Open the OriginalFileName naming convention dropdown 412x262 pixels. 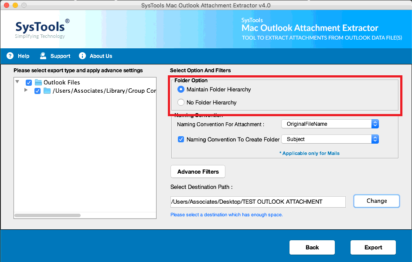330,124
